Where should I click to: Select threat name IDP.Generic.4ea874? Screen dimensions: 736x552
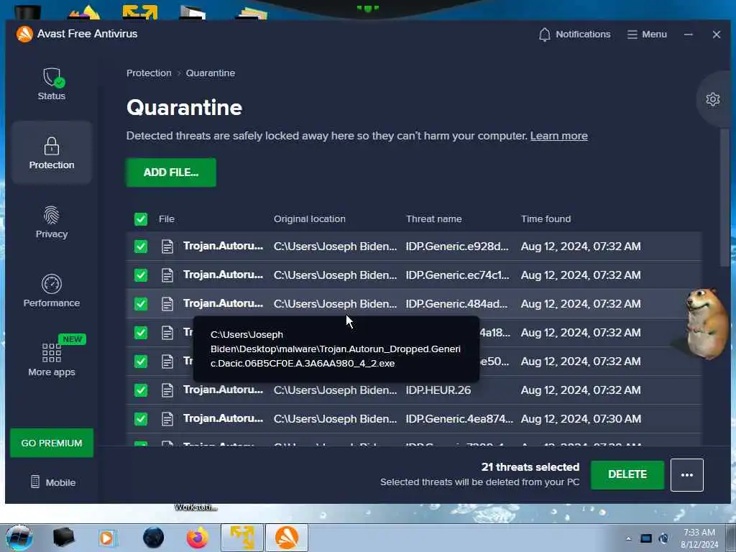click(459, 419)
